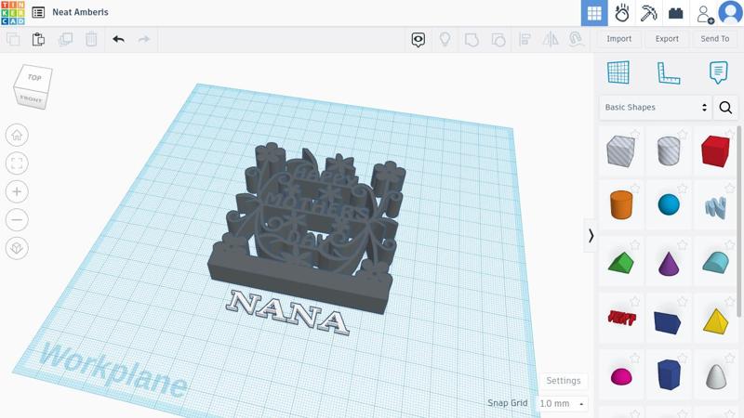Viewport: 744px width, 418px height.
Task: Pick the dark blue Wedge shape
Action: coord(668,322)
